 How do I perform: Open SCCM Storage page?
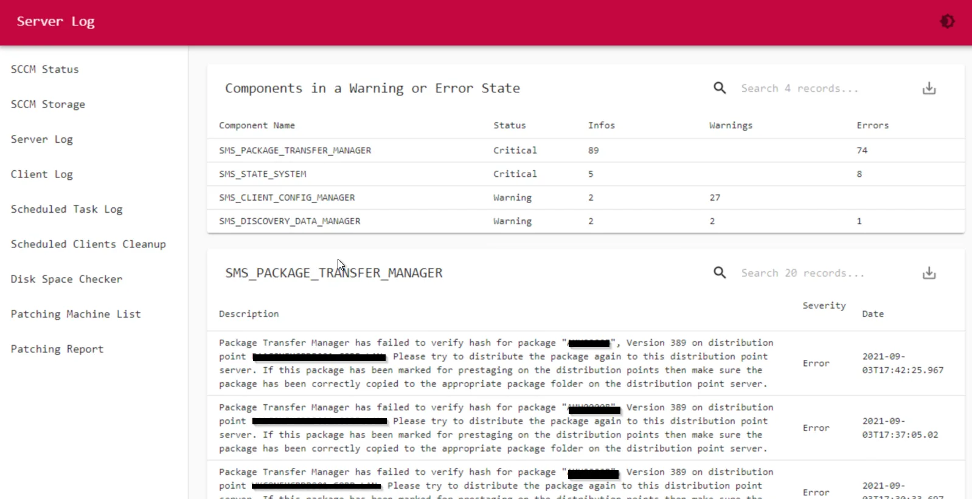click(x=48, y=105)
